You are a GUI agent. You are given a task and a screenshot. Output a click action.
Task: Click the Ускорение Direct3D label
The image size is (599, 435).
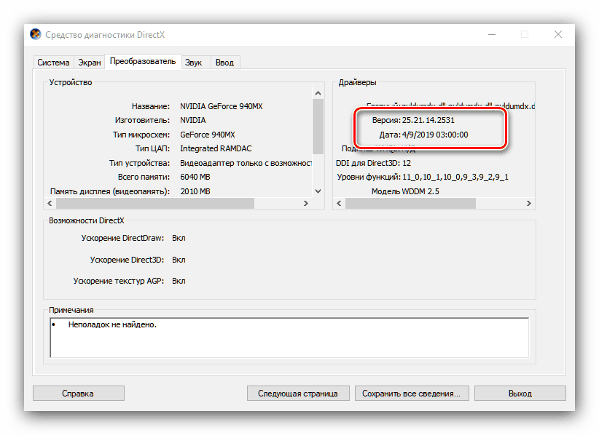pyautogui.click(x=127, y=260)
